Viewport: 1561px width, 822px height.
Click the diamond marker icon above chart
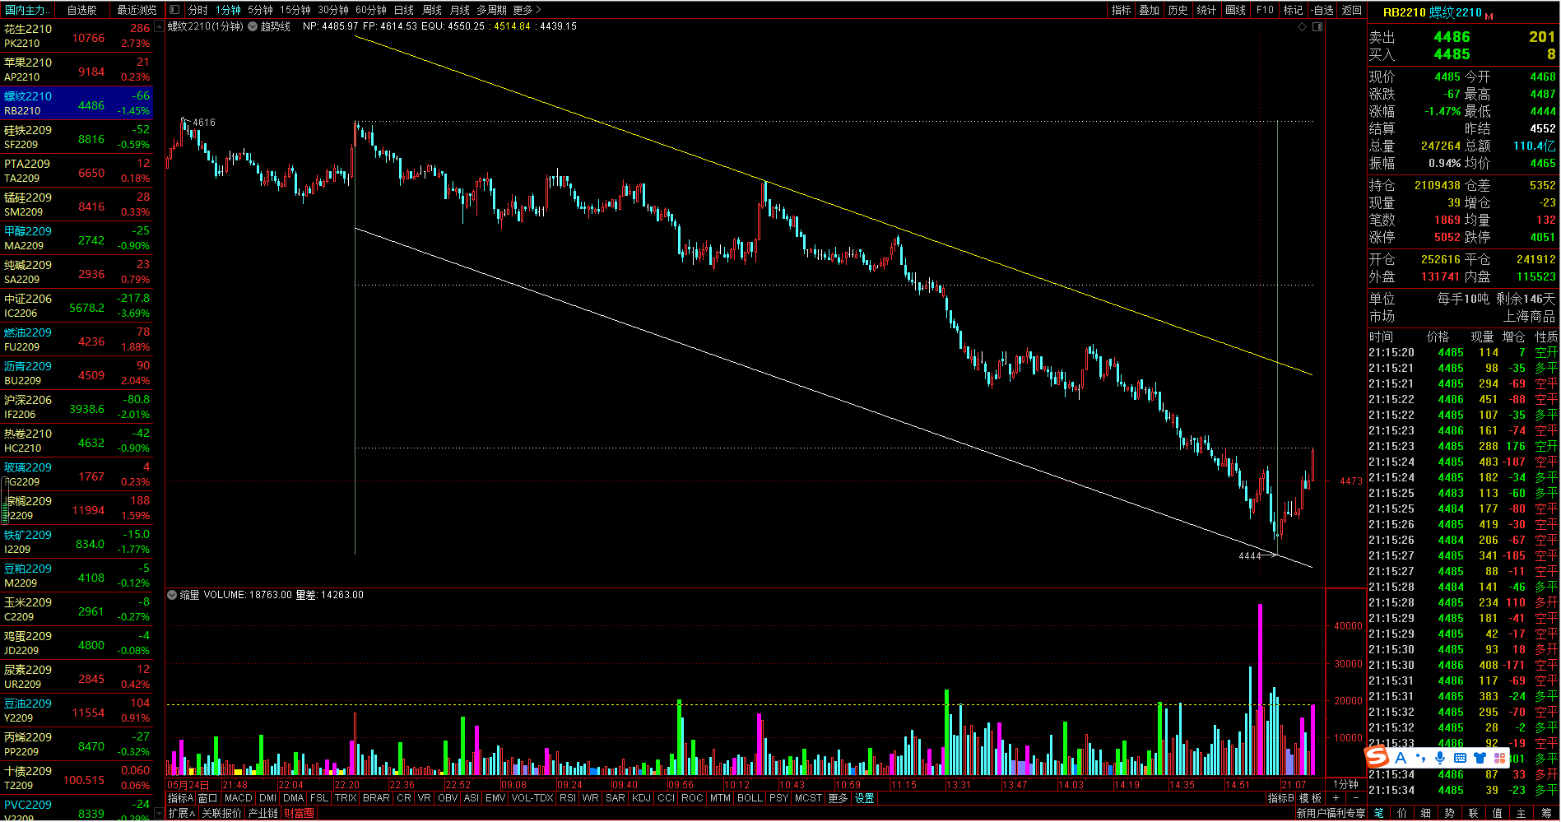coord(1302,26)
